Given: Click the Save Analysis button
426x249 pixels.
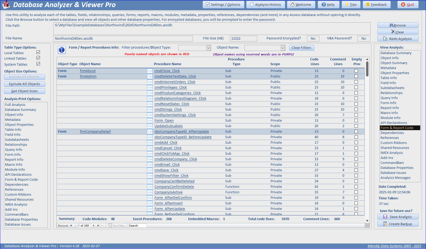Looking at the screenshot, I should click(398, 217).
